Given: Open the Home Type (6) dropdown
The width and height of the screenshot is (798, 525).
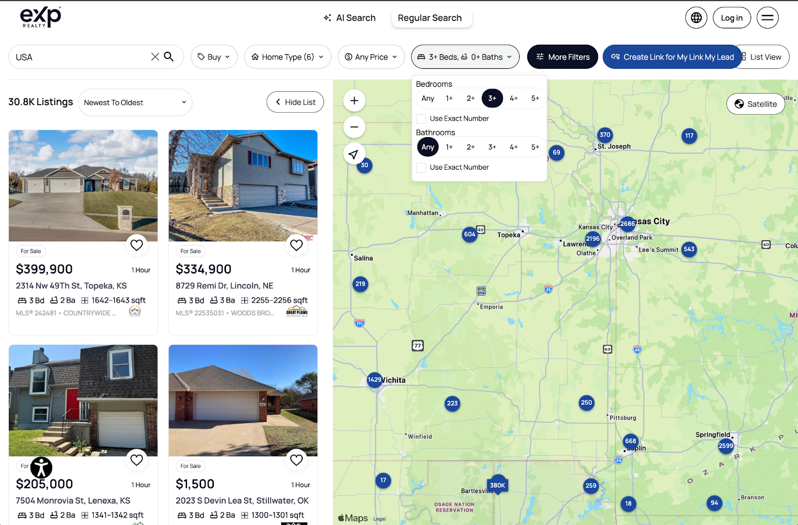Looking at the screenshot, I should (x=287, y=57).
